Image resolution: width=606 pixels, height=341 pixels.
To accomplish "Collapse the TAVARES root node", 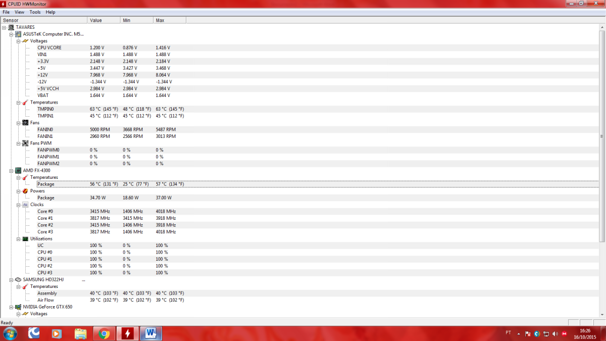I will 5,27.
